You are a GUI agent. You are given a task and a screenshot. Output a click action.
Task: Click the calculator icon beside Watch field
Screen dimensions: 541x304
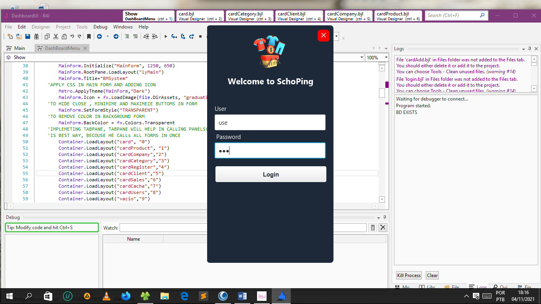373,228
